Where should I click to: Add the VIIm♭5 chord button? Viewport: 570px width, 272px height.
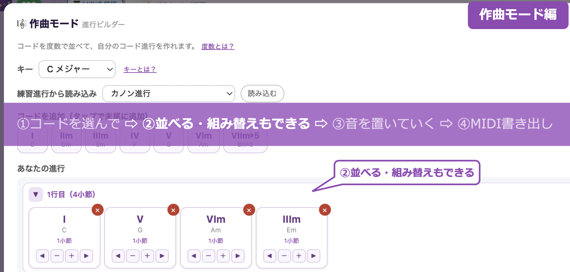point(245,140)
